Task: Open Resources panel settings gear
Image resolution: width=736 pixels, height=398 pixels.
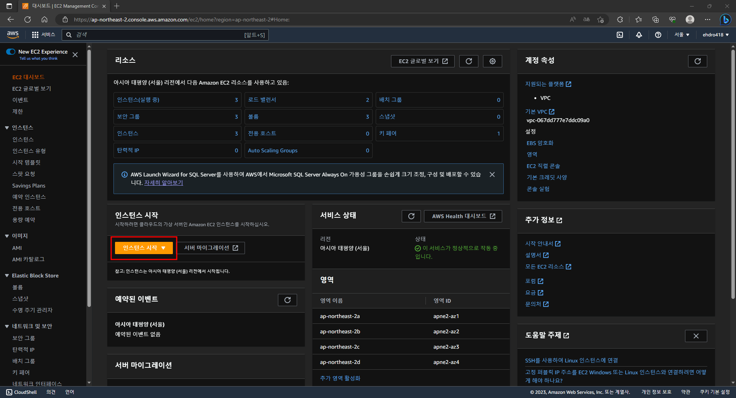Action: click(493, 61)
